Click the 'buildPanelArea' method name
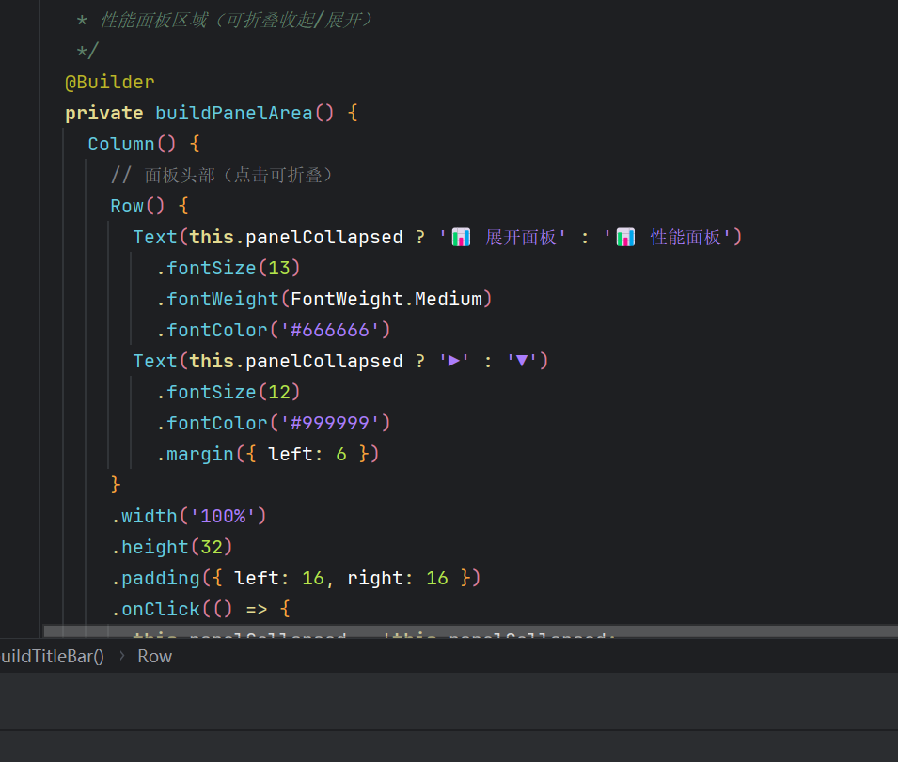The height and width of the screenshot is (762, 898). 234,114
